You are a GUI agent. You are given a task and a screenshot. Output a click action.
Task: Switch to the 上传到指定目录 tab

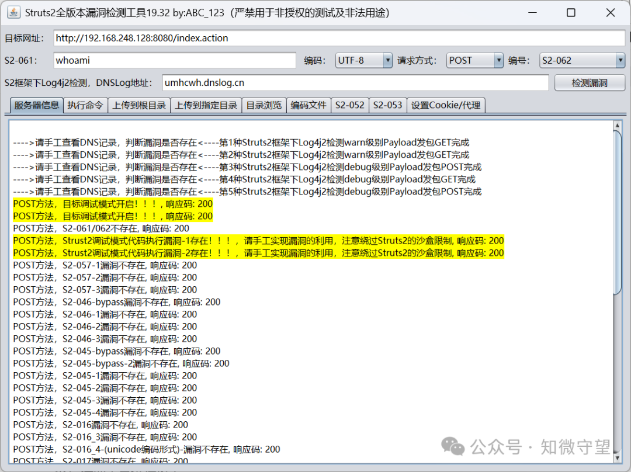206,105
